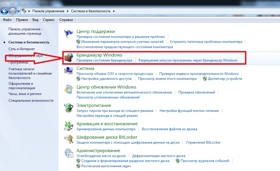Open Восстановление предшествующего состояния компьютера
This screenshot has height=171, width=280.
125,47
